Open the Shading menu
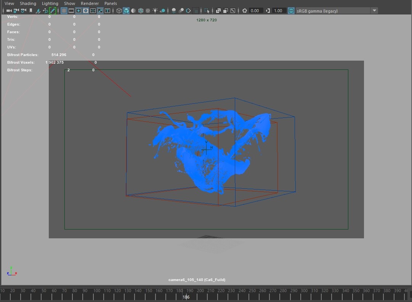The height and width of the screenshot is (302, 412). pos(28,3)
